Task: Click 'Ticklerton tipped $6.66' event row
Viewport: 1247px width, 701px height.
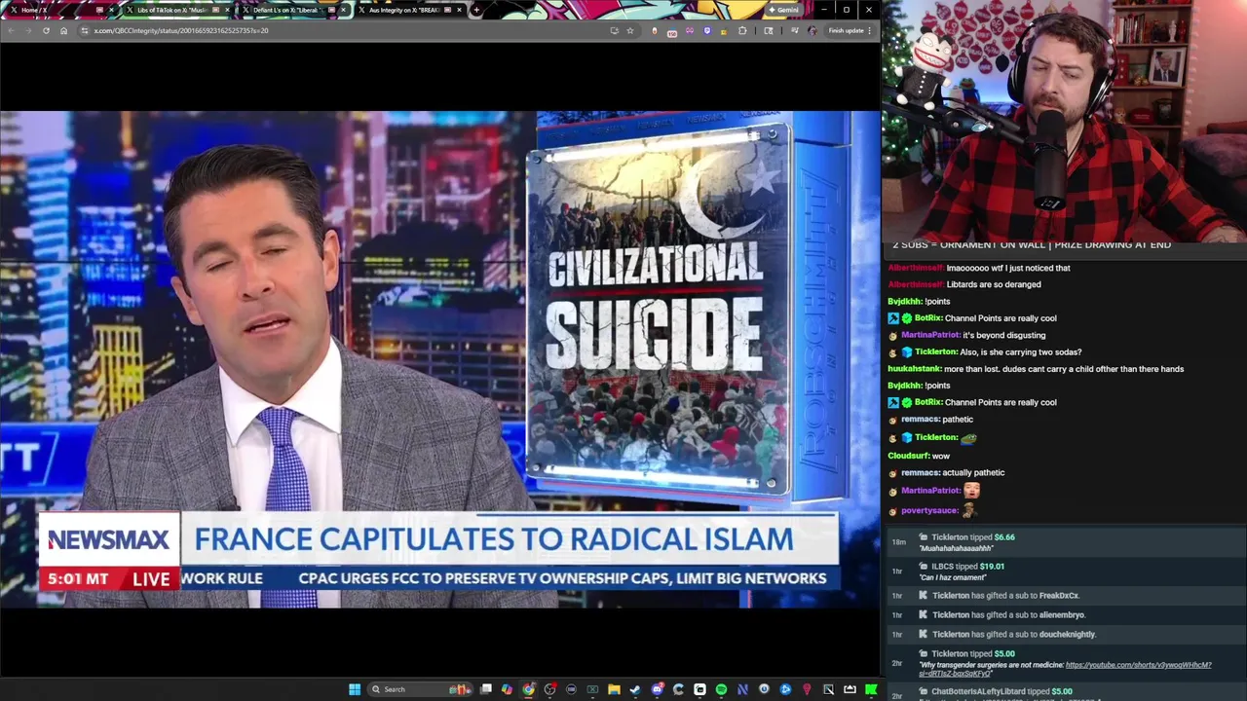Action: 1067,542
